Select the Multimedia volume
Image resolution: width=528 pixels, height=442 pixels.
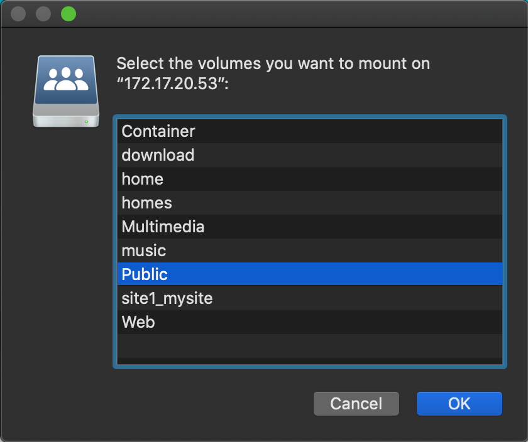(x=310, y=227)
